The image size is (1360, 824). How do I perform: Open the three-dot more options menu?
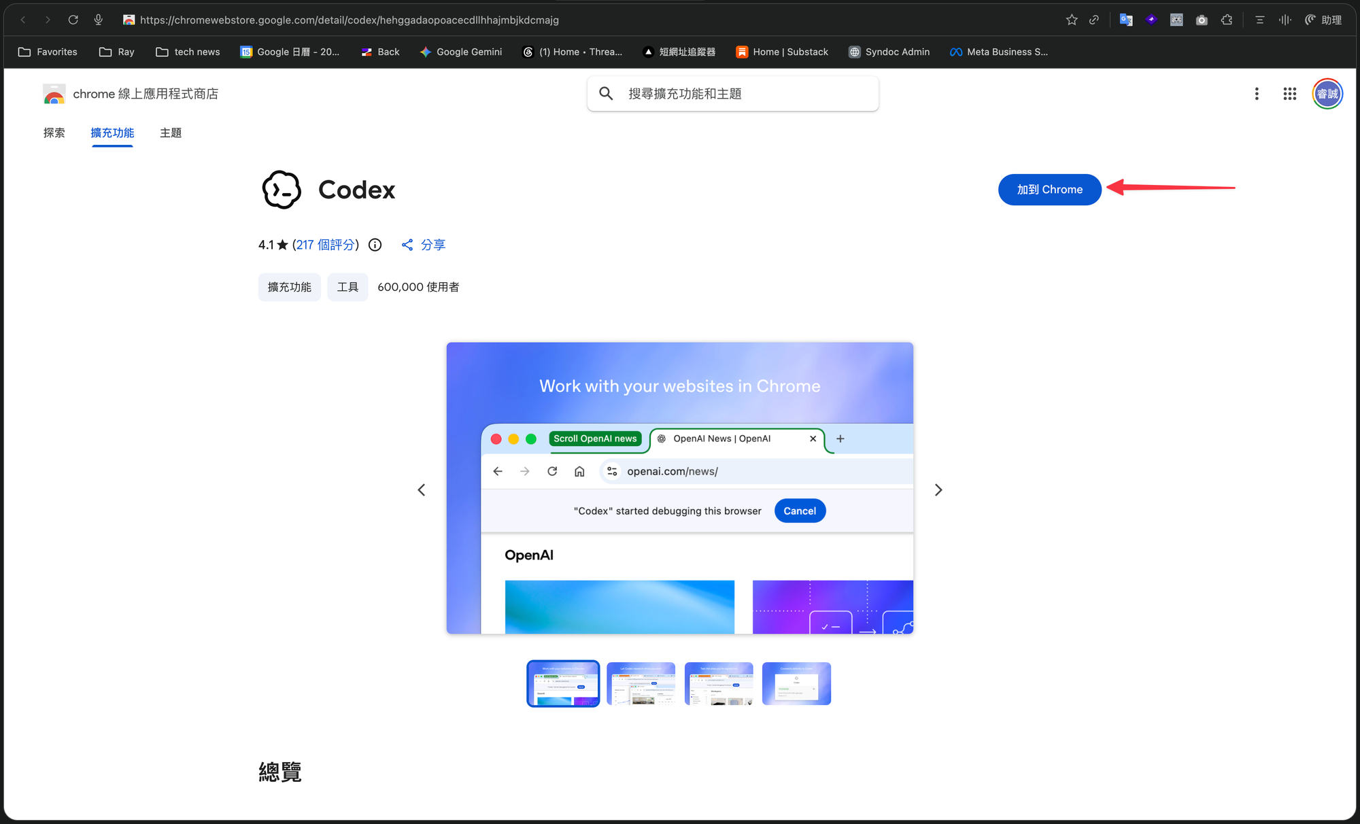pyautogui.click(x=1257, y=94)
